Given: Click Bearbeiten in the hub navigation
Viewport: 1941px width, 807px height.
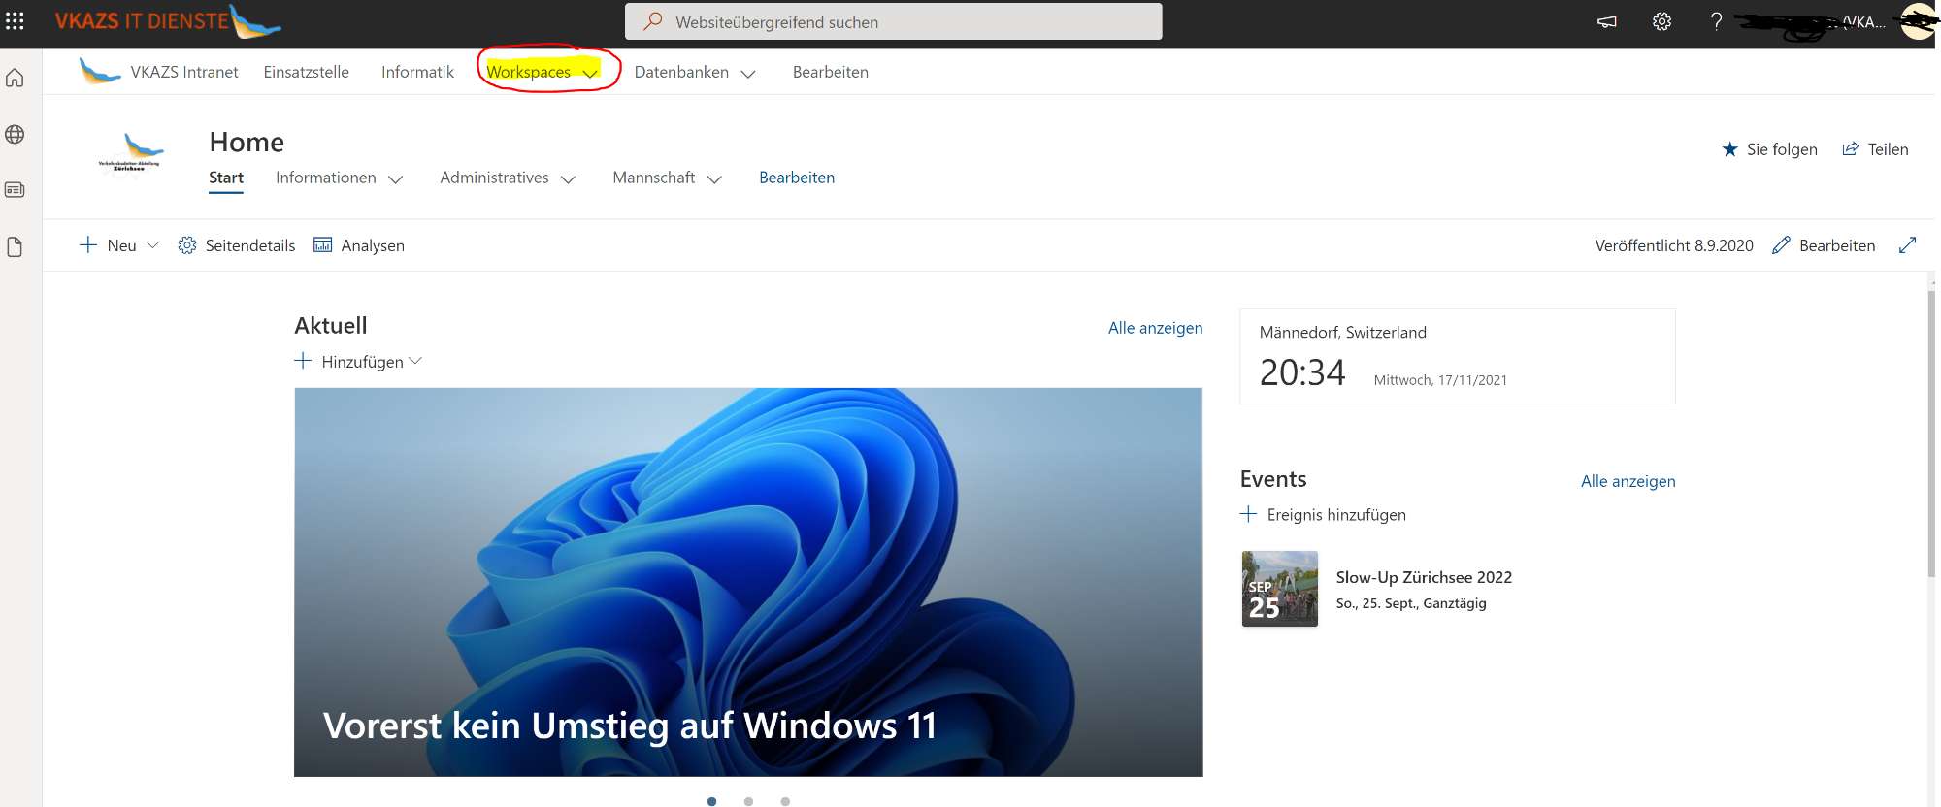Looking at the screenshot, I should (x=830, y=72).
